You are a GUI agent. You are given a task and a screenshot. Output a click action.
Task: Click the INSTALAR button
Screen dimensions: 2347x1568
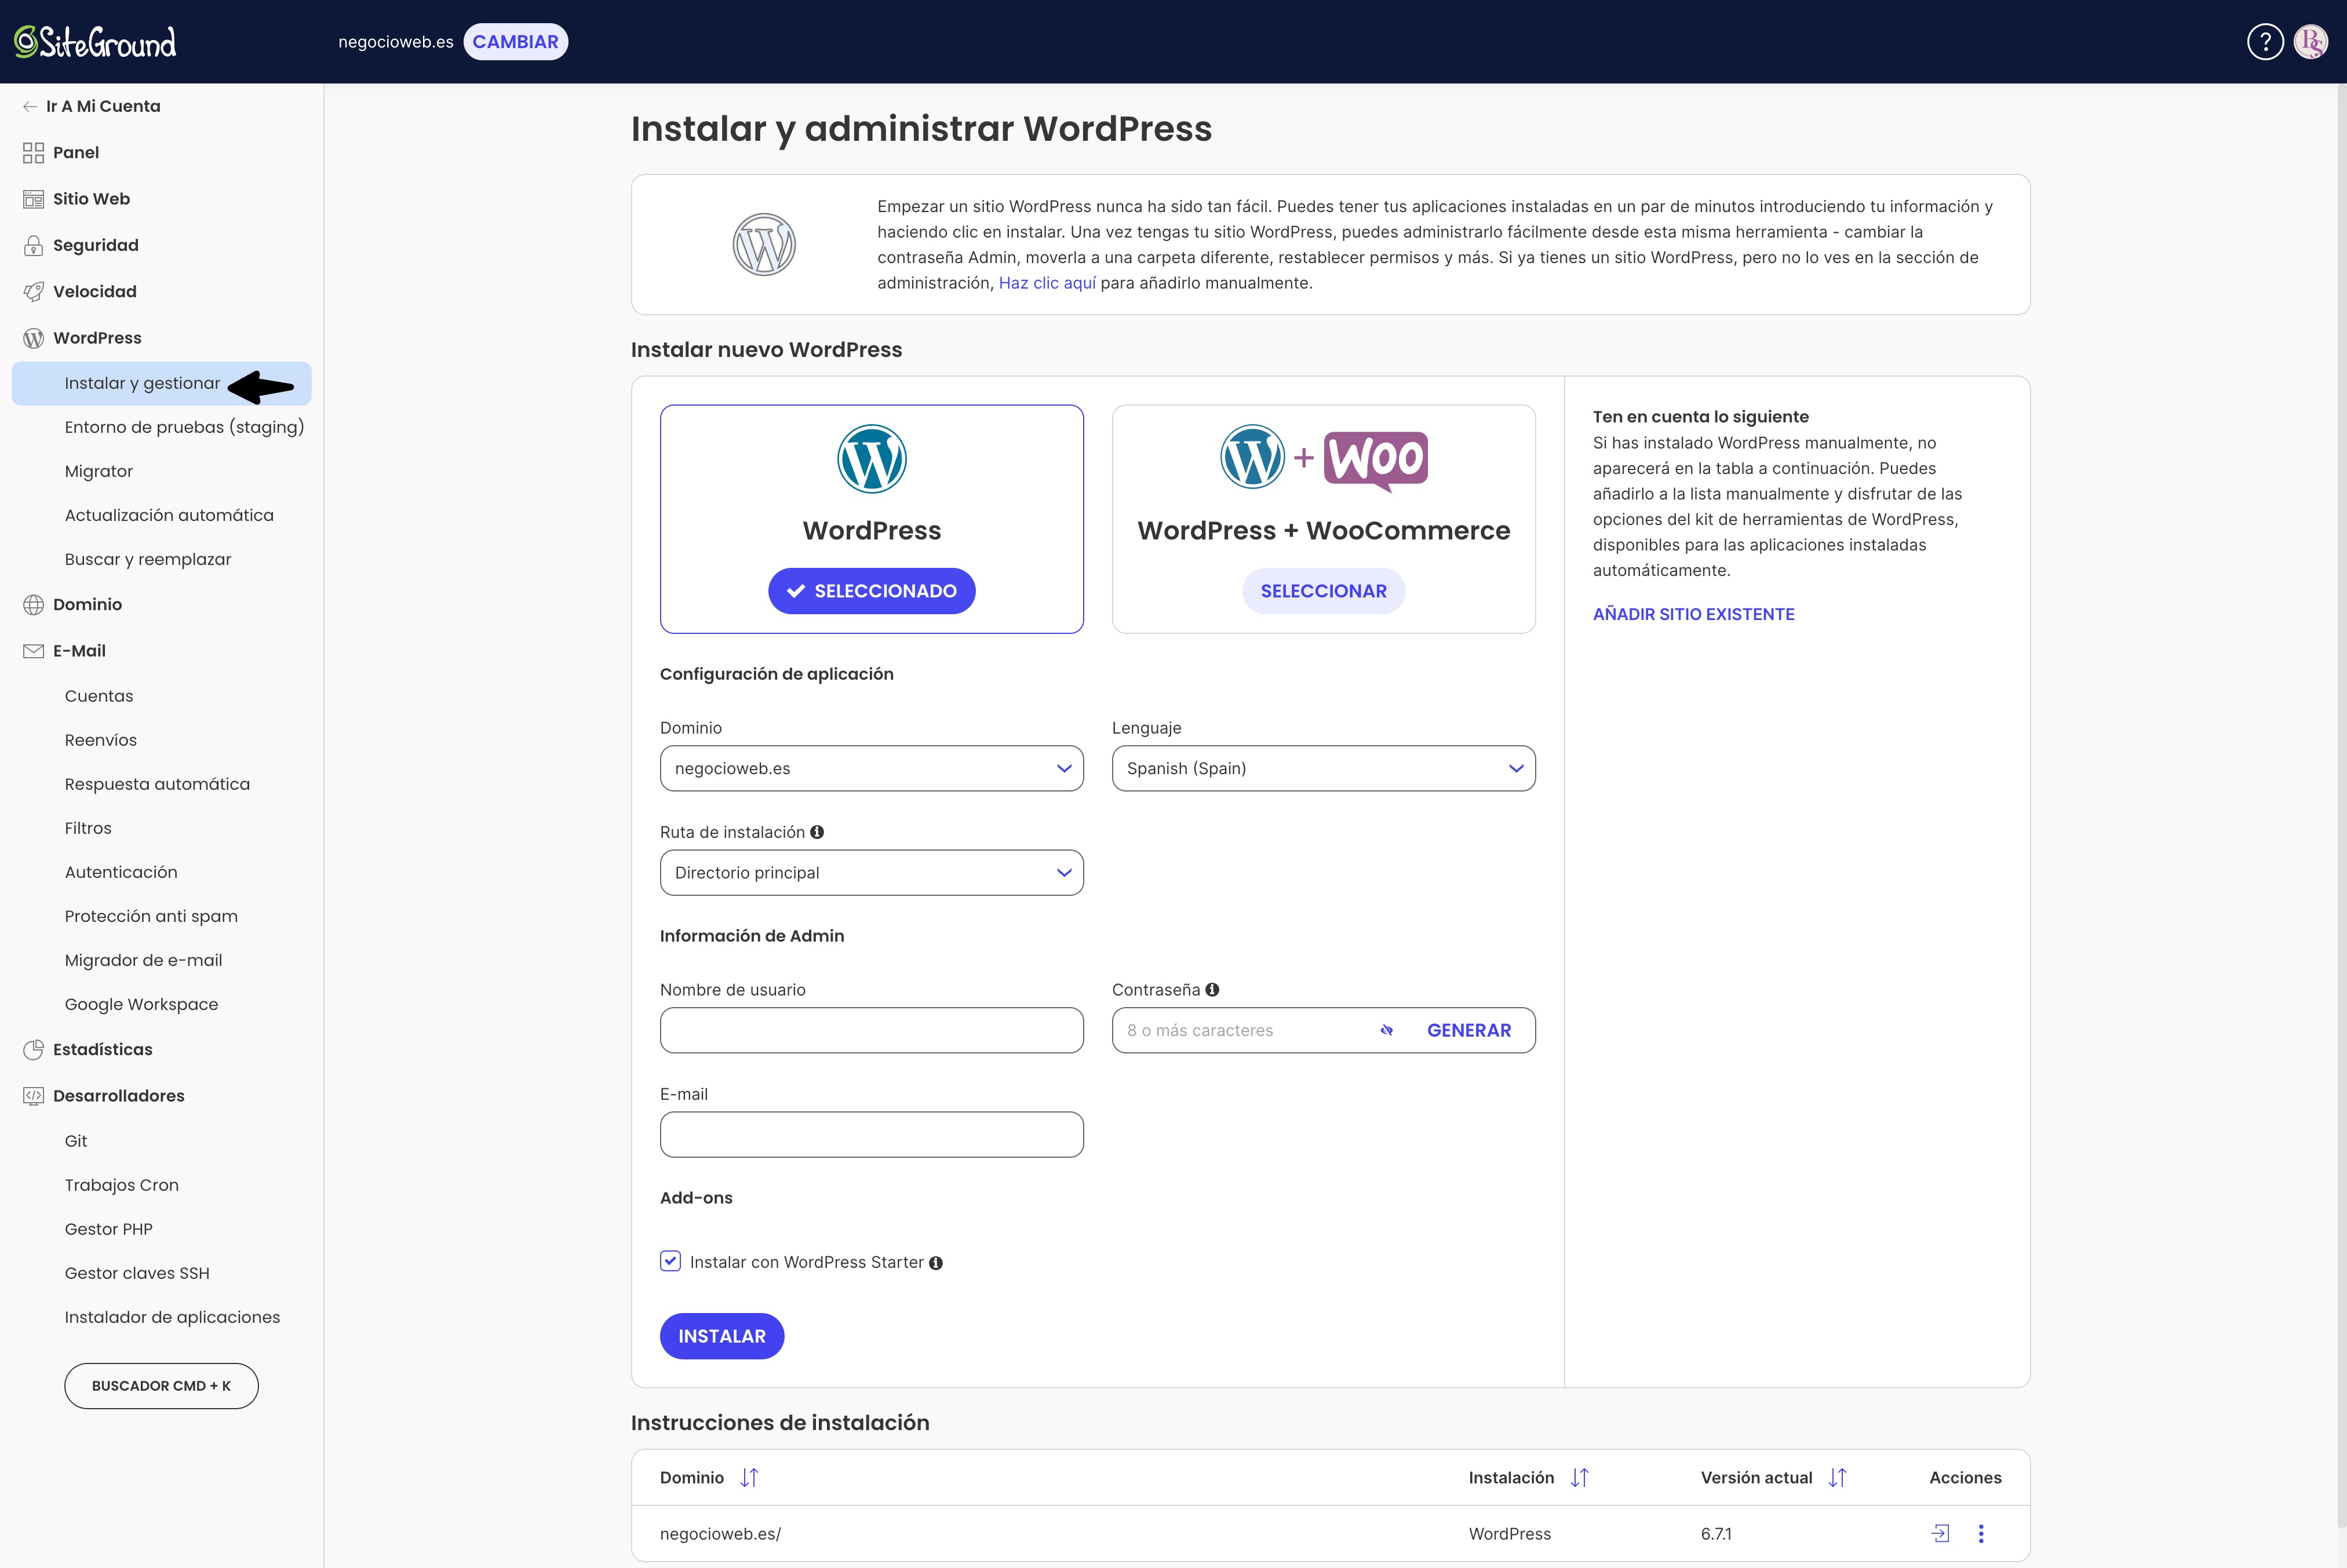722,1337
